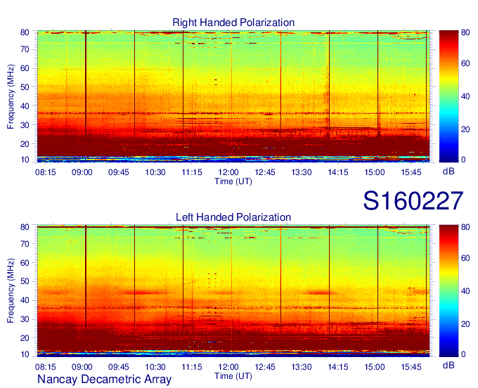Click the 50 MHz tick on the bottom frequency axis
Screen dimensions: 478x388
25,282
